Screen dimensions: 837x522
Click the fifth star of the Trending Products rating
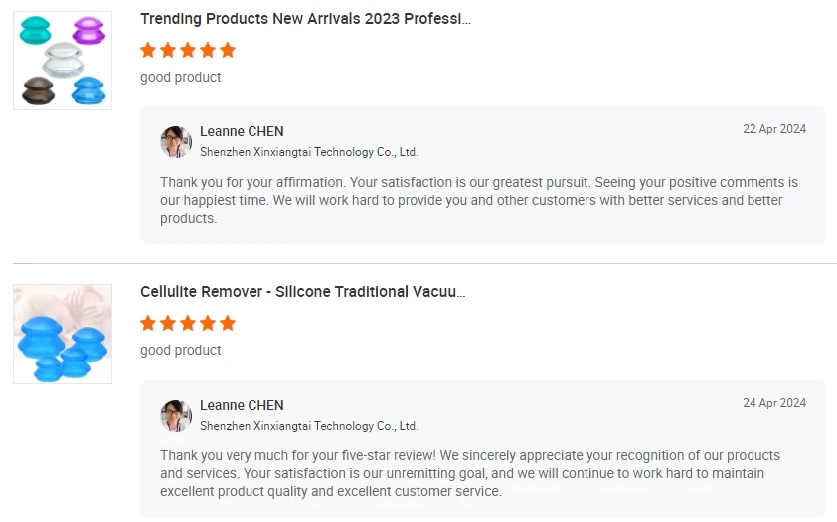(x=228, y=50)
